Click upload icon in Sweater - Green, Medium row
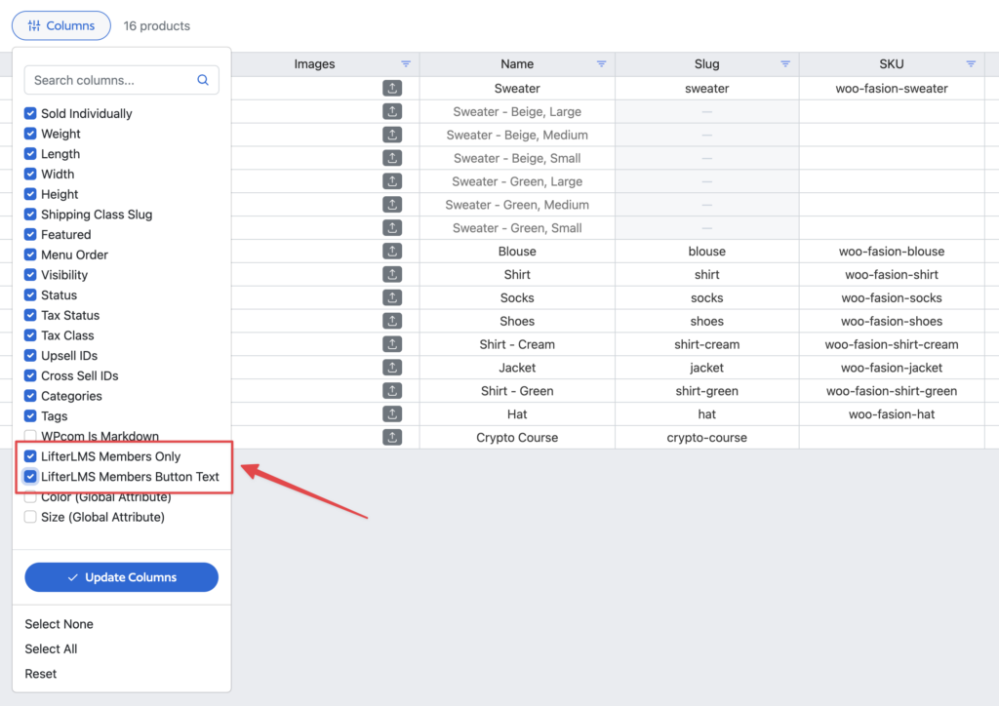 [x=392, y=205]
